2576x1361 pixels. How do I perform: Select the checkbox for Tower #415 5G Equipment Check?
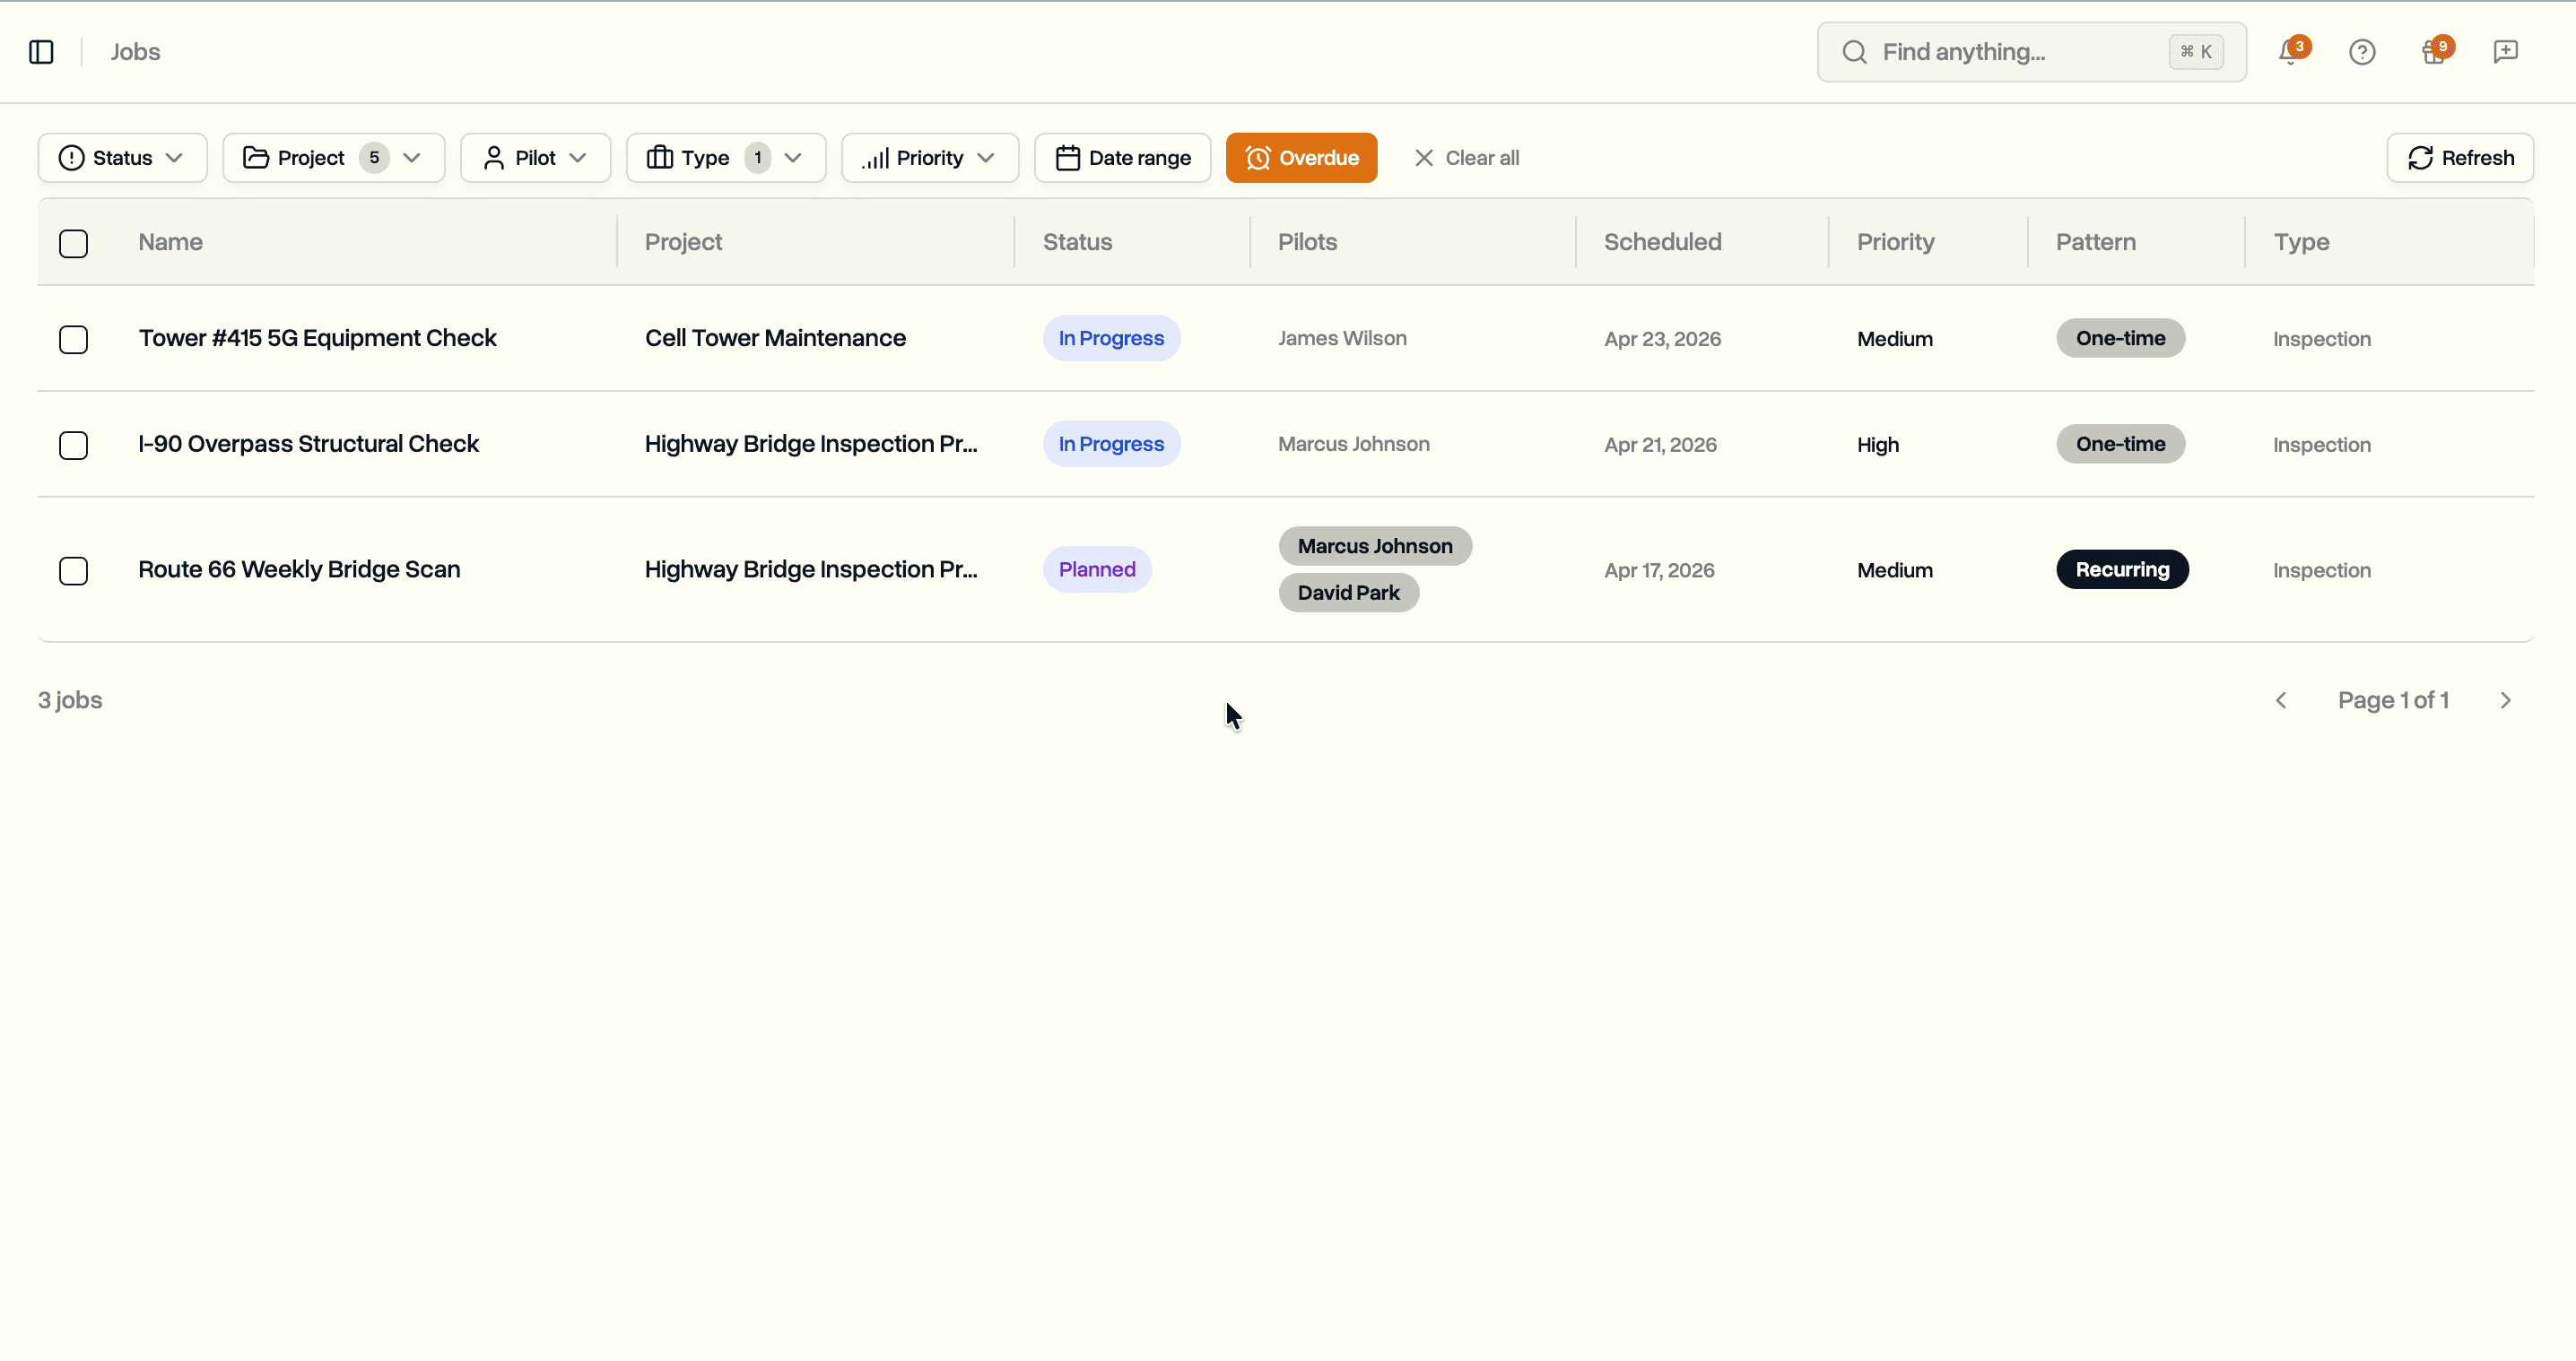(x=74, y=340)
